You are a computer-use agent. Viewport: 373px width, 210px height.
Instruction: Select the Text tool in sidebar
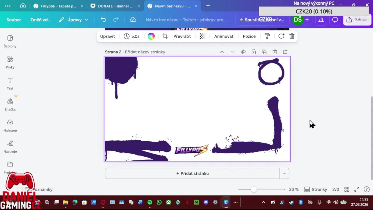click(10, 83)
